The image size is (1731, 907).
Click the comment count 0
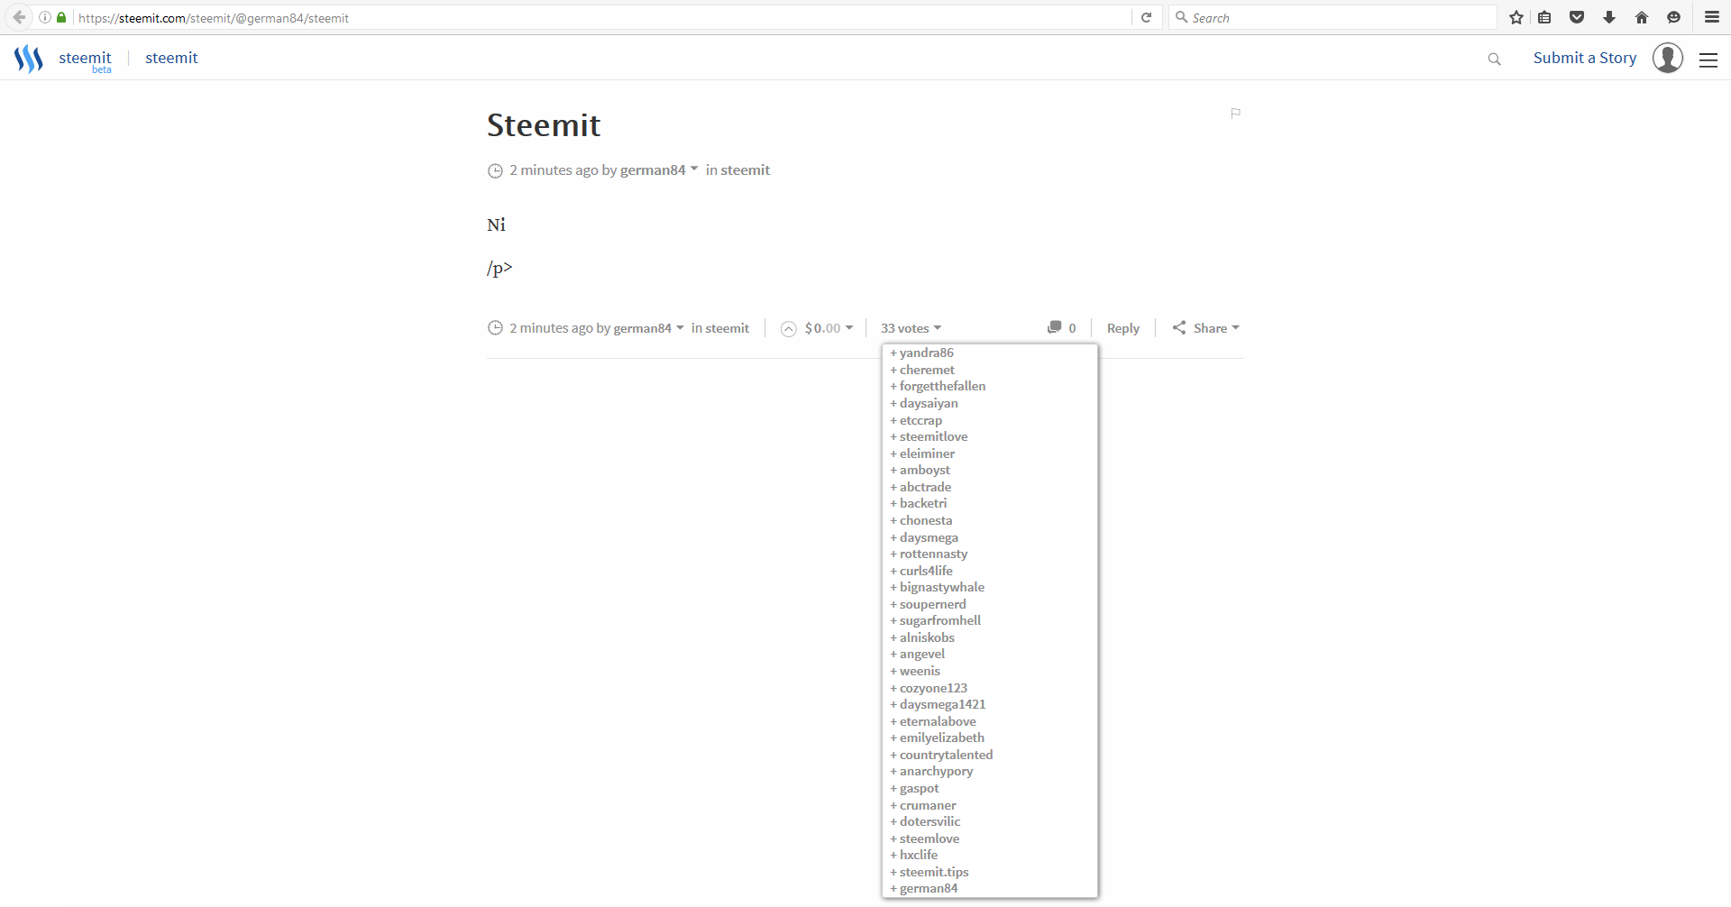click(1072, 328)
